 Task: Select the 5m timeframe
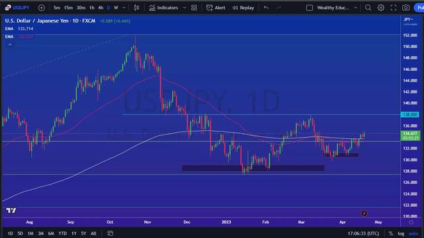click(x=56, y=8)
